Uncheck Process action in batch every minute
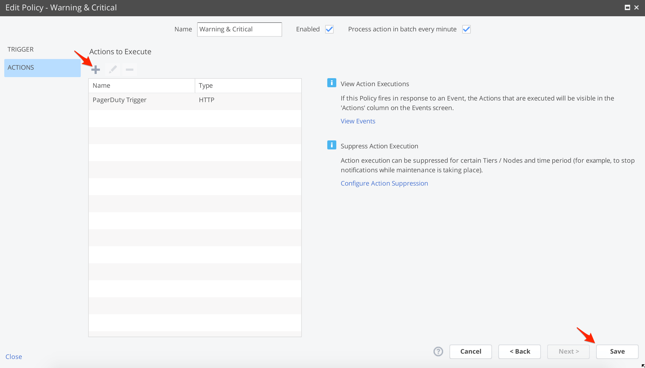Screen dimensions: 645x368 466,29
